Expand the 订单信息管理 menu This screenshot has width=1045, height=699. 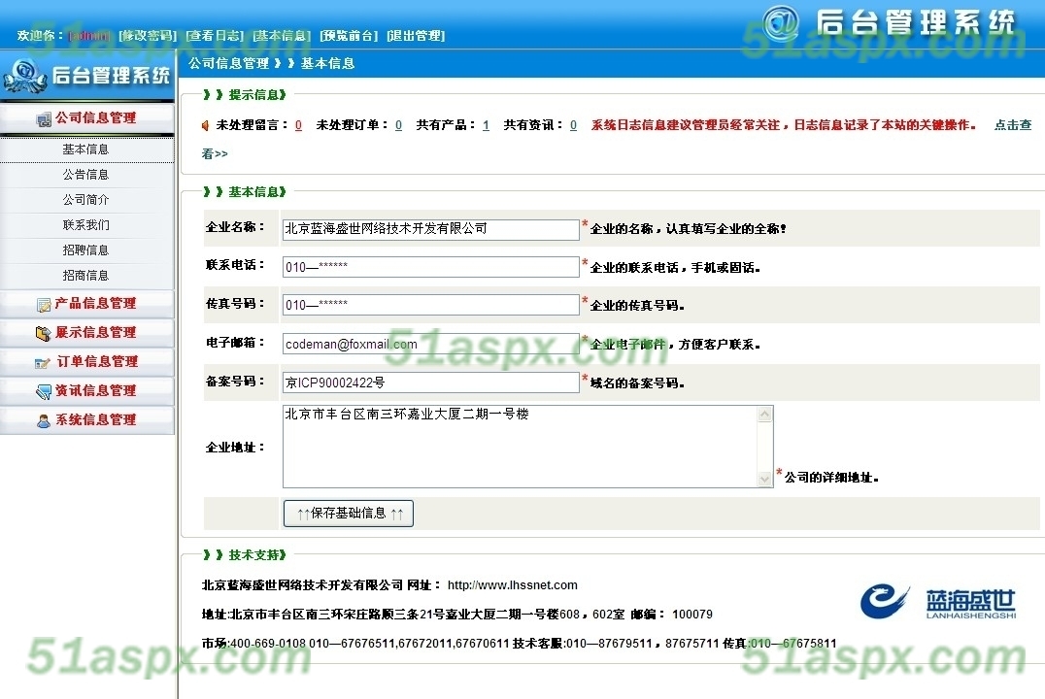[87, 362]
